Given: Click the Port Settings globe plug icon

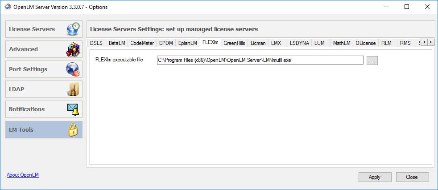Looking at the screenshot, I should (x=72, y=69).
